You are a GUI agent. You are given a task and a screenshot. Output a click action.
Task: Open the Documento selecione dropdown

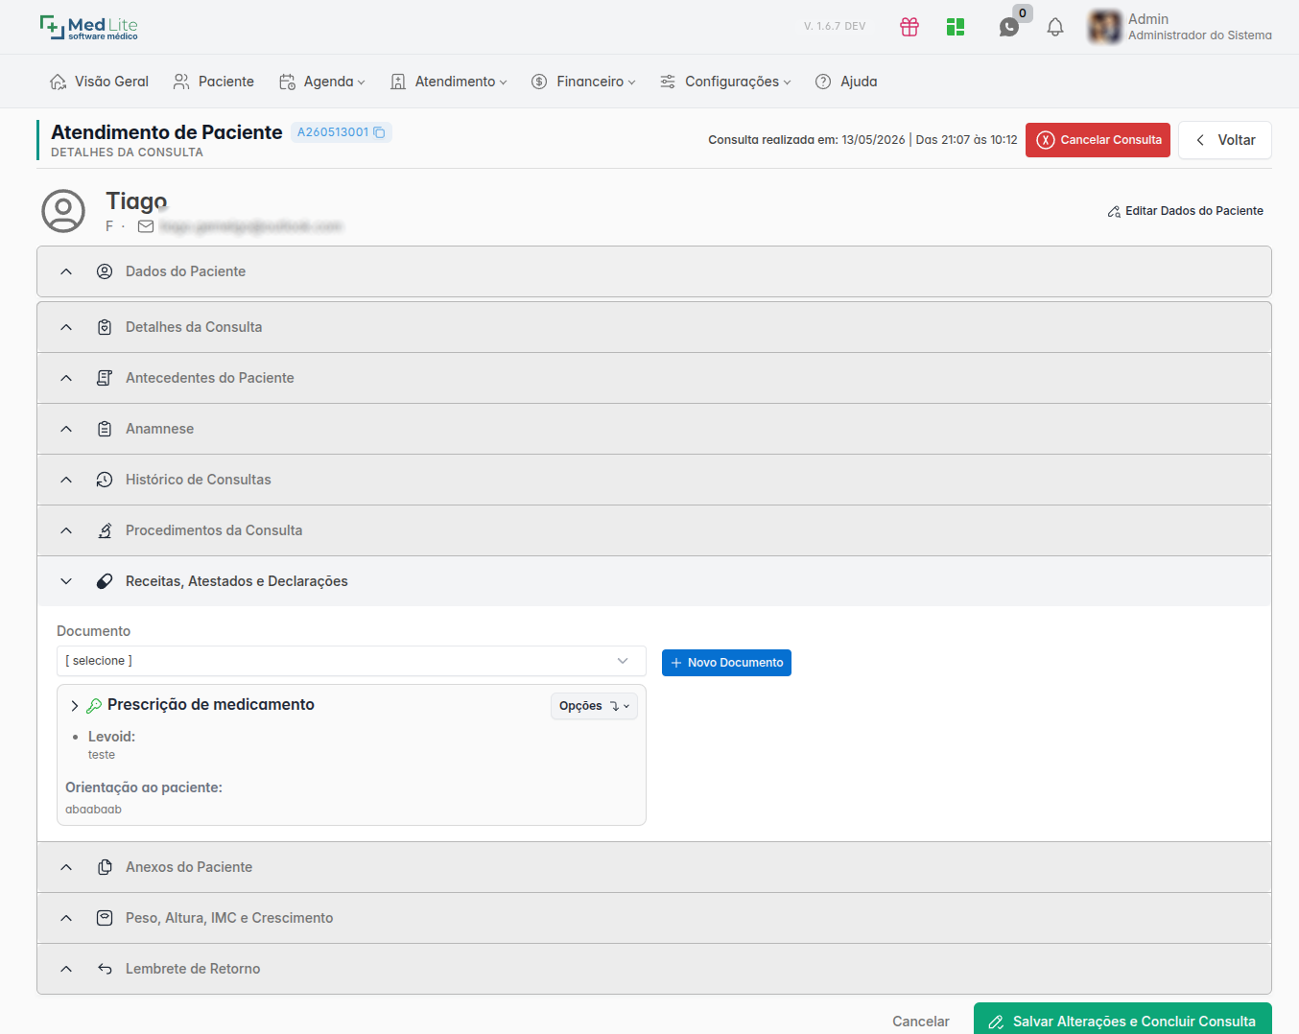[351, 661]
